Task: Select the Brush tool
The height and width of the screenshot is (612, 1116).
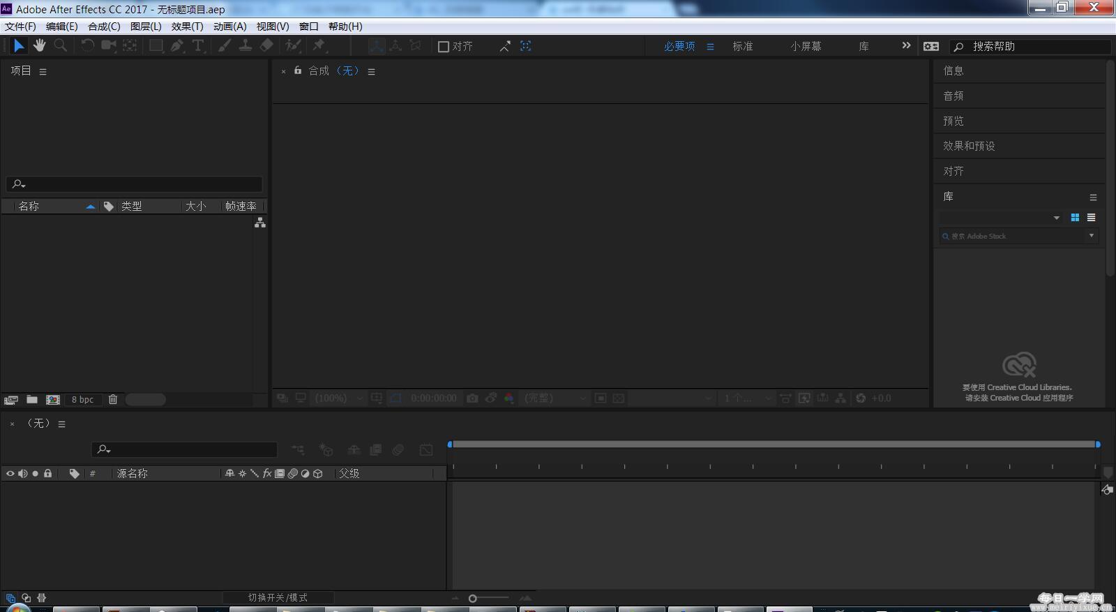Action: 225,46
